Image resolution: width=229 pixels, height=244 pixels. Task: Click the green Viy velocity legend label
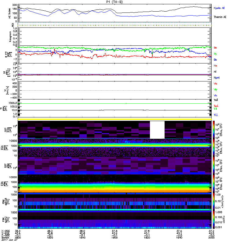(x=215, y=89)
